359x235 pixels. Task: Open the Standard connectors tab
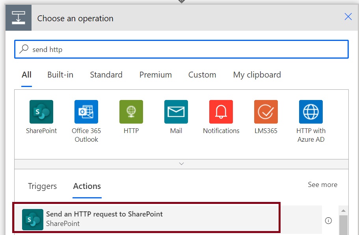pyautogui.click(x=106, y=75)
